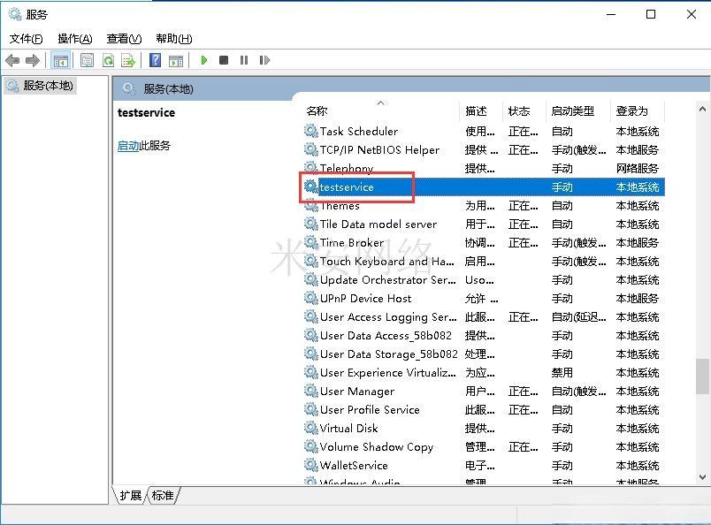
Task: Select User Access Logging Ser... service
Action: [x=484, y=317]
